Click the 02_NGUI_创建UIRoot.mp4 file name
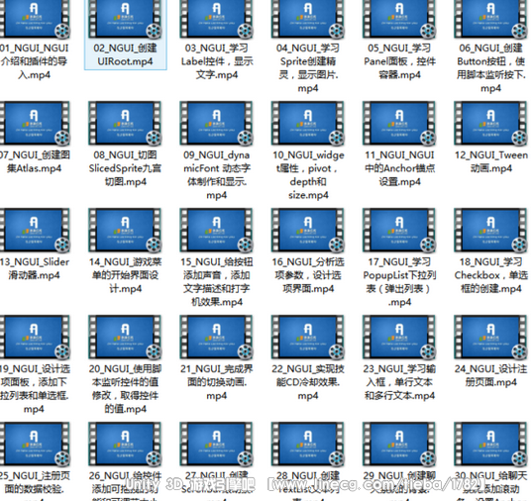The image size is (531, 501). [x=125, y=54]
